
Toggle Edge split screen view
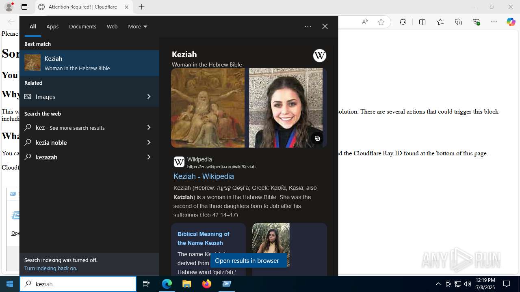coord(422,22)
